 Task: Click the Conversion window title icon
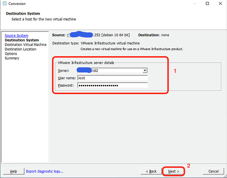(x=5, y=4)
